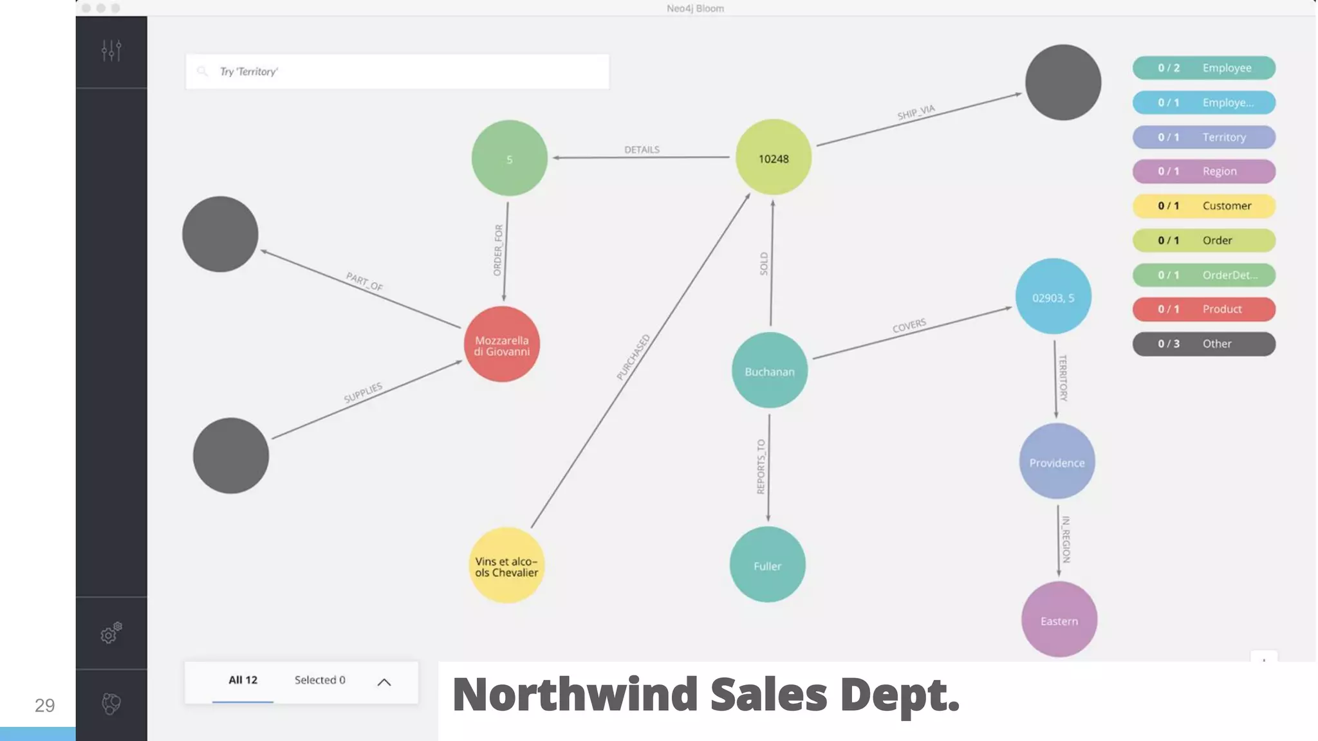
Task: Select the Eastern region node
Action: pyautogui.click(x=1059, y=619)
